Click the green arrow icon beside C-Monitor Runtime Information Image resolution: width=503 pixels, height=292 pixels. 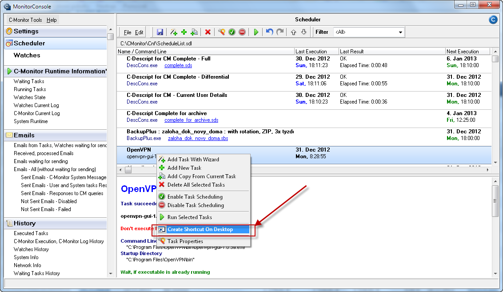9,71
